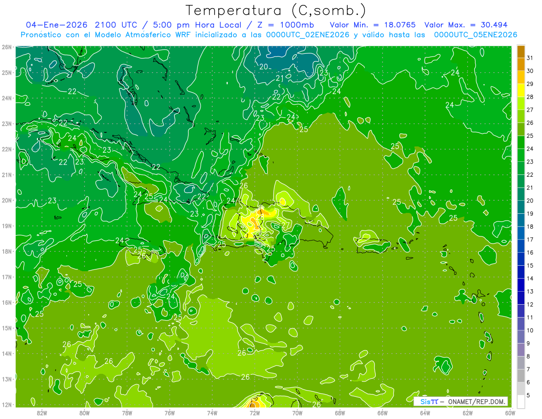
Task: Click the initialization time '0000UTC_02ENE2026'
Action: 308,35
